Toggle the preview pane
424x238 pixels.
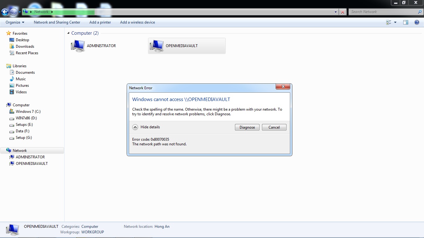[x=406, y=22]
